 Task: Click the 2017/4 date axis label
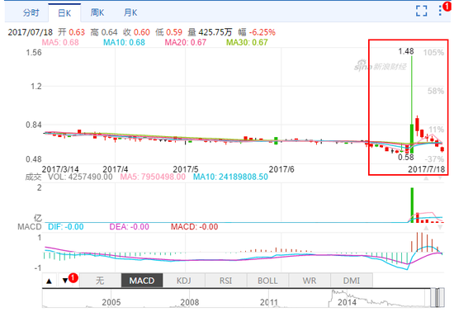tap(116, 169)
